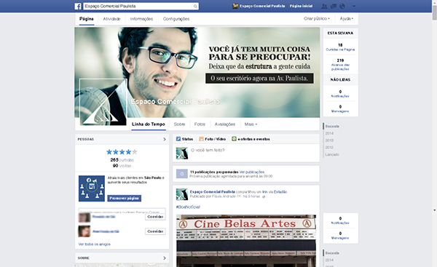Select the Foto / Vídeo post option
This screenshot has width=437, height=267.
(213, 139)
